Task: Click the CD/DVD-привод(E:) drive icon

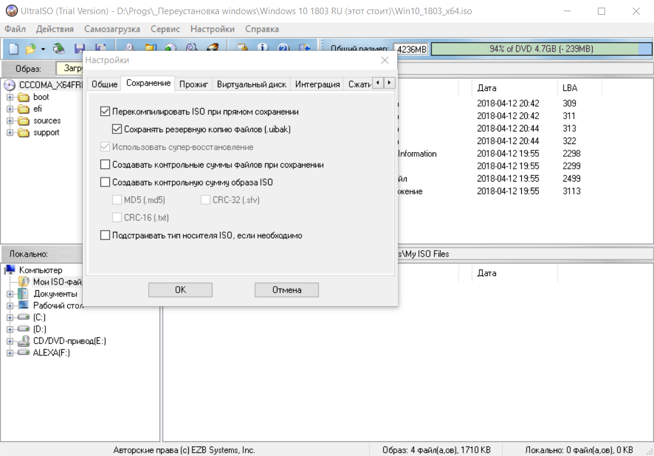Action: [x=24, y=340]
